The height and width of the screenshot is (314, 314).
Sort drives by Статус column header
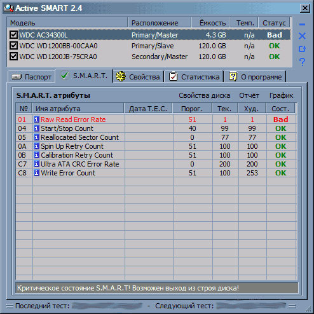coord(274,23)
